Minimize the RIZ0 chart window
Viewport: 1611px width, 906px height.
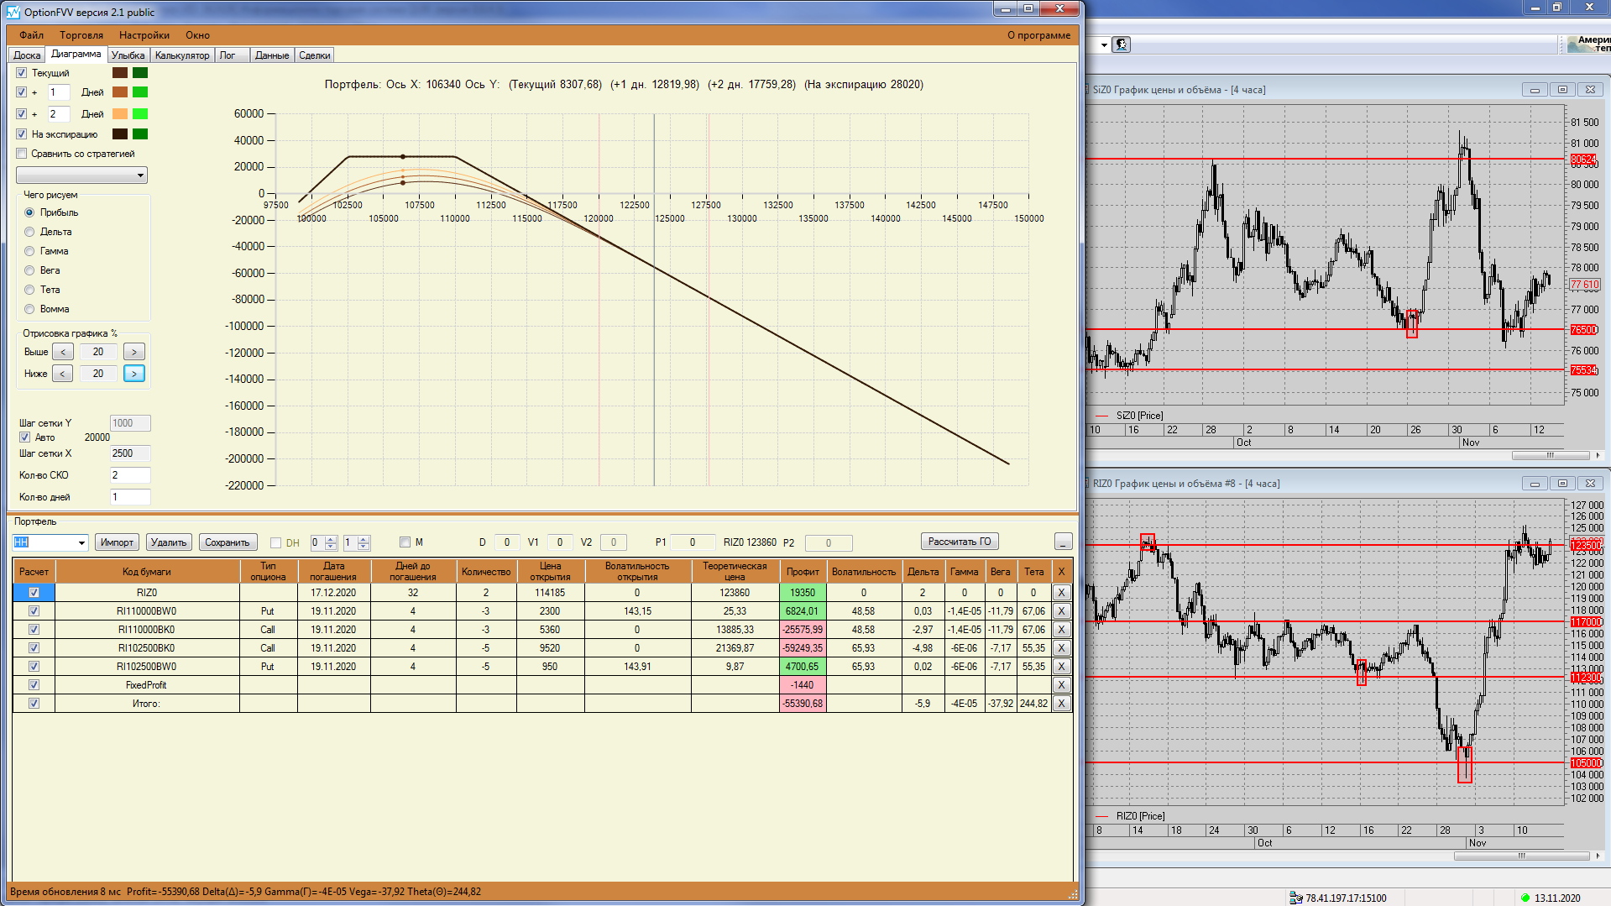coord(1535,484)
